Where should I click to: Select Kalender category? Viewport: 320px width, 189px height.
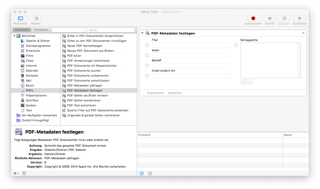pyautogui.click(x=32, y=71)
